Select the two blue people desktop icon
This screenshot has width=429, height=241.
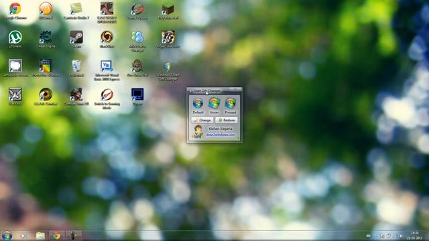(137, 37)
